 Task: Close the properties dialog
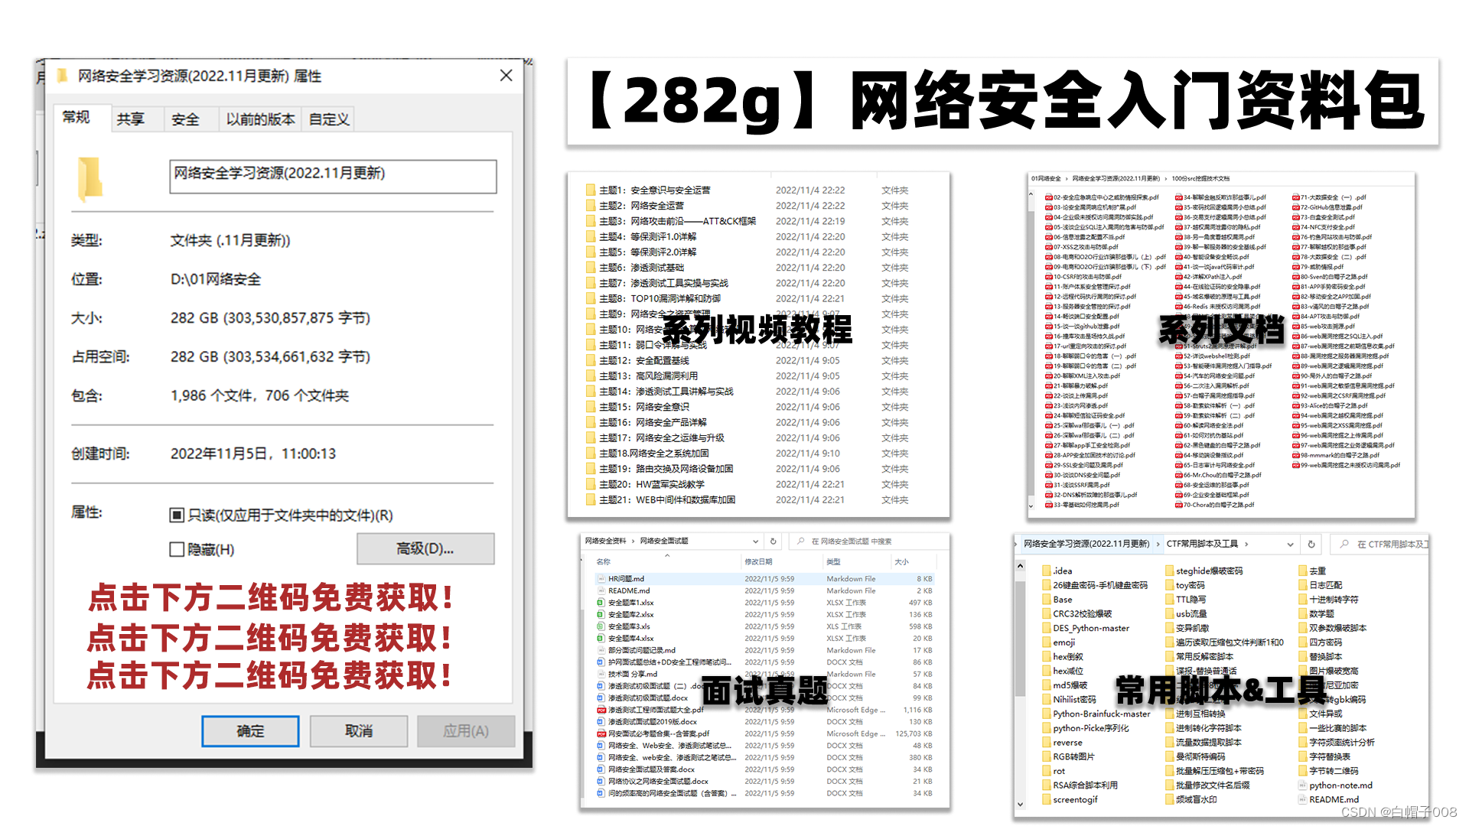coord(506,75)
